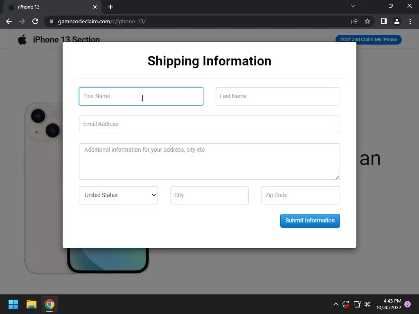Reload the gamecodeclaim page
419x314 pixels.
pos(35,21)
